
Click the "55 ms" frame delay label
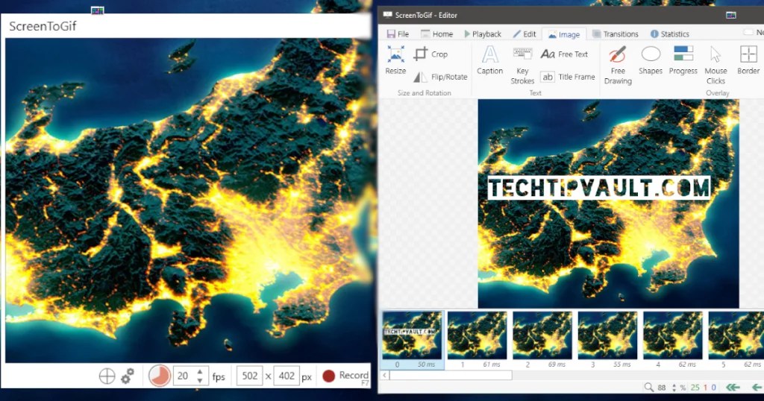tap(621, 364)
